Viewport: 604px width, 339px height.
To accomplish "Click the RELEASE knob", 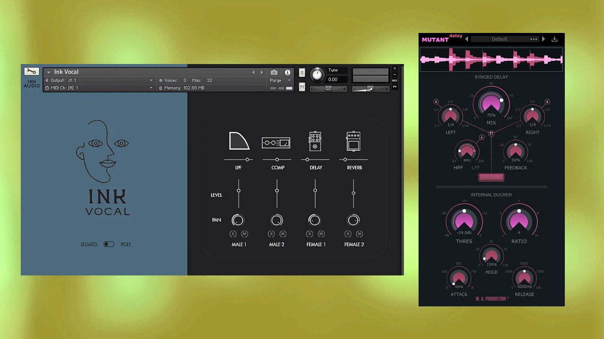I will pyautogui.click(x=524, y=279).
